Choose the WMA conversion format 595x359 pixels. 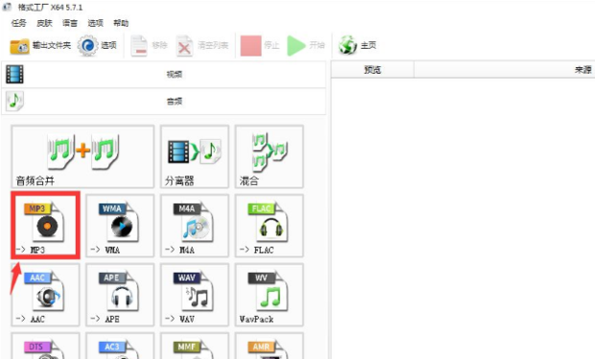click(120, 226)
